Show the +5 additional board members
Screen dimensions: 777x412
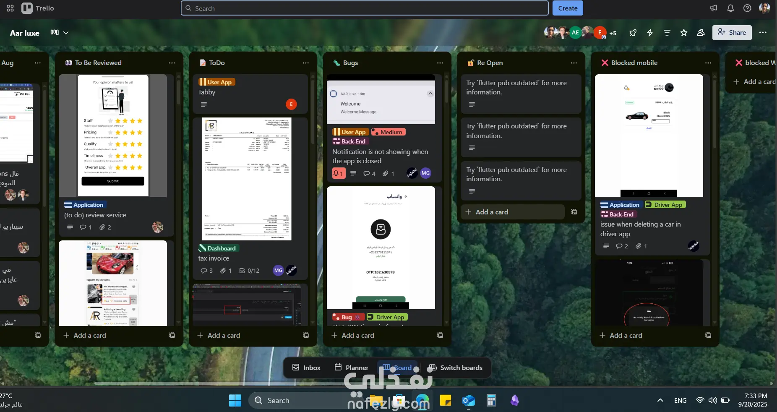tap(613, 33)
